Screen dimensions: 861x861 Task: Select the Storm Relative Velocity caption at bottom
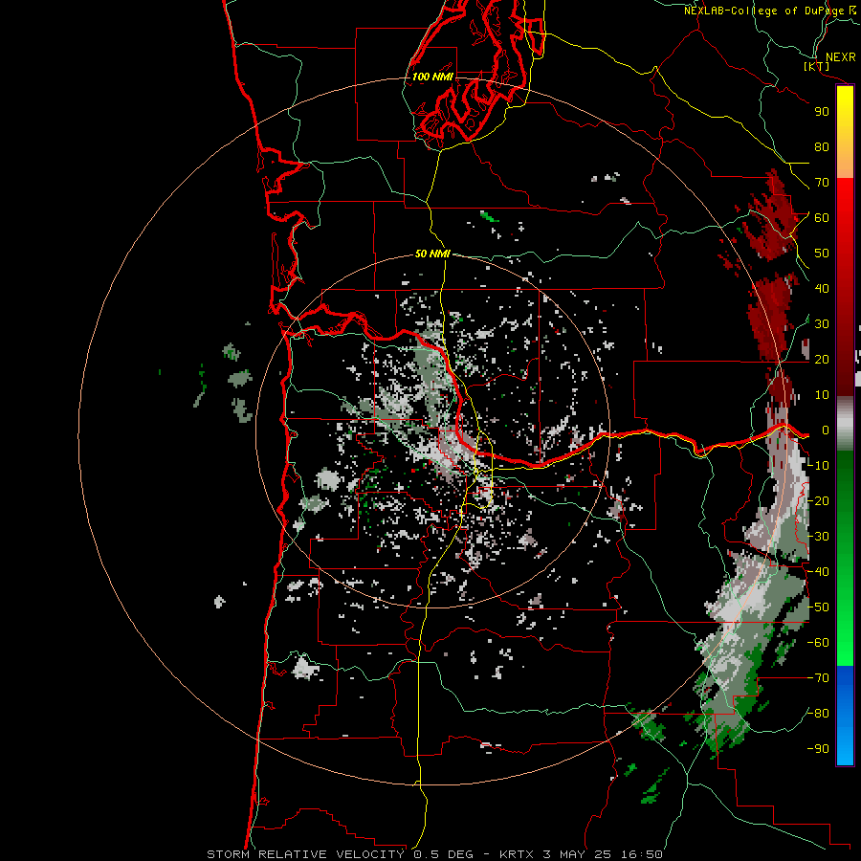coord(434,854)
